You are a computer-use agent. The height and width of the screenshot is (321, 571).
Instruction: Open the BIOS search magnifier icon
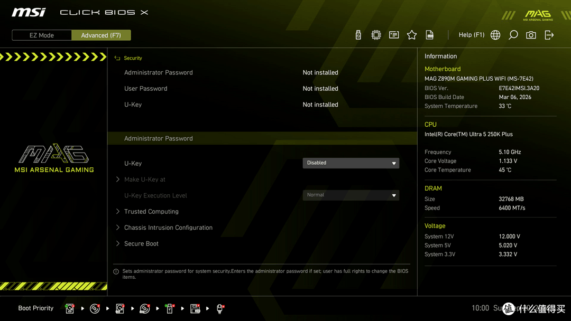(x=513, y=35)
